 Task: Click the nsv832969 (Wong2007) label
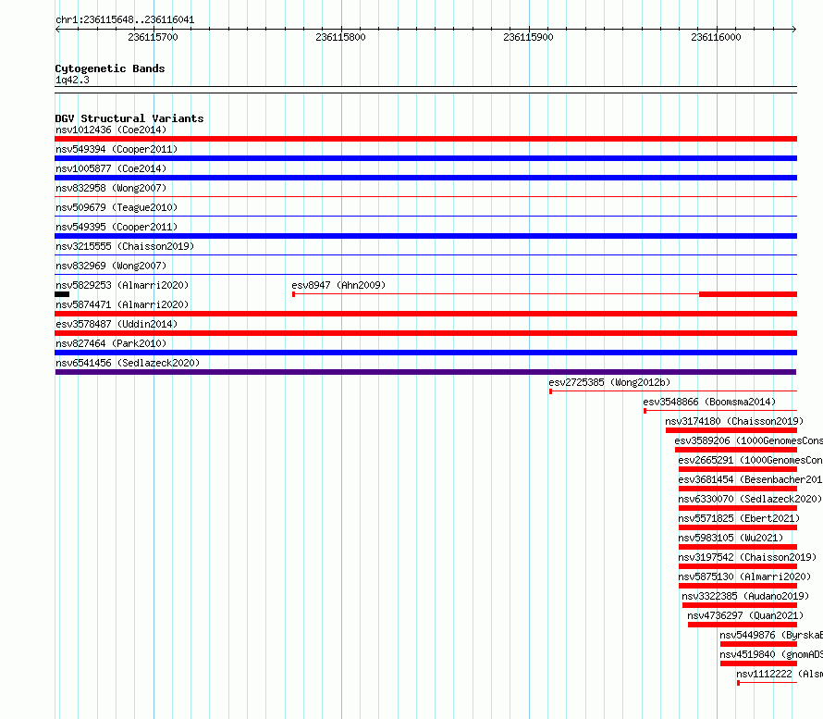click(x=111, y=266)
